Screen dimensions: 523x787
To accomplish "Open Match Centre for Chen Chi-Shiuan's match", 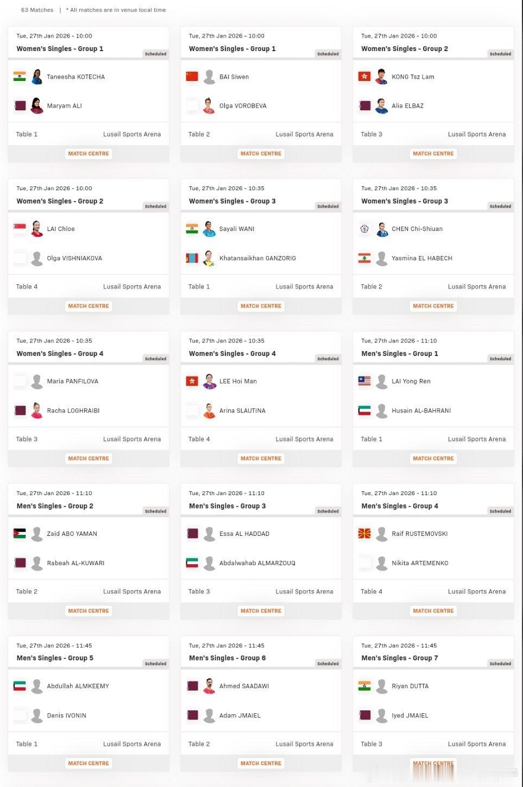I will [433, 306].
